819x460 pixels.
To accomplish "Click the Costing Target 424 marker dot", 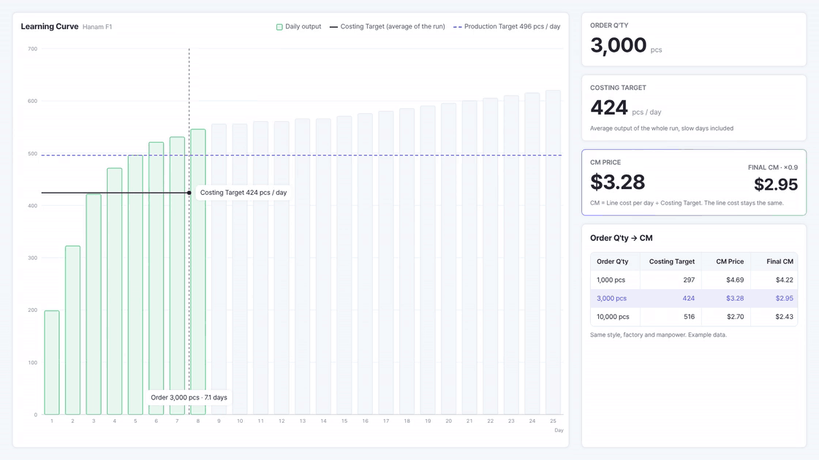I will pos(189,193).
